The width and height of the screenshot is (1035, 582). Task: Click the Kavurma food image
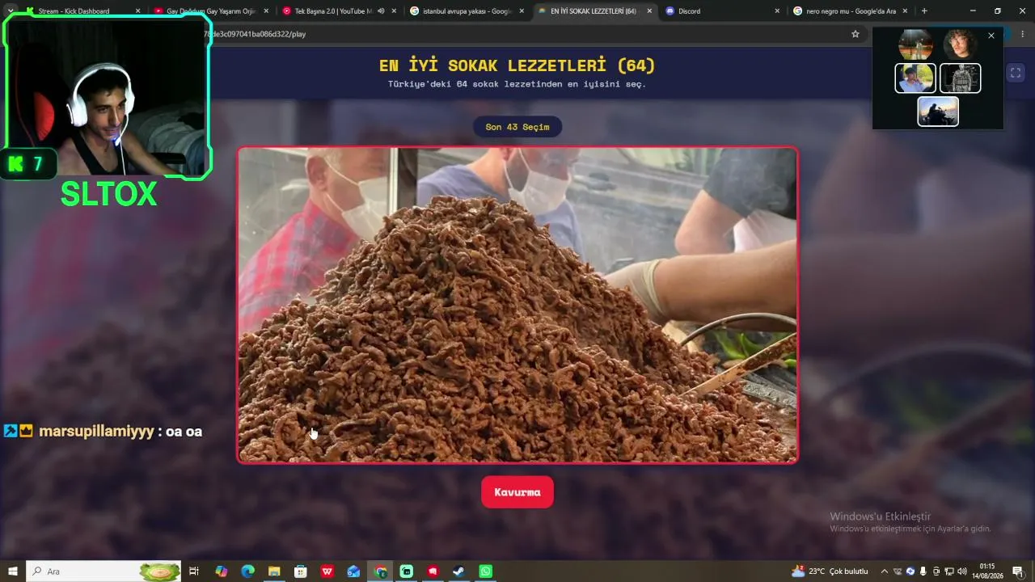pos(517,305)
